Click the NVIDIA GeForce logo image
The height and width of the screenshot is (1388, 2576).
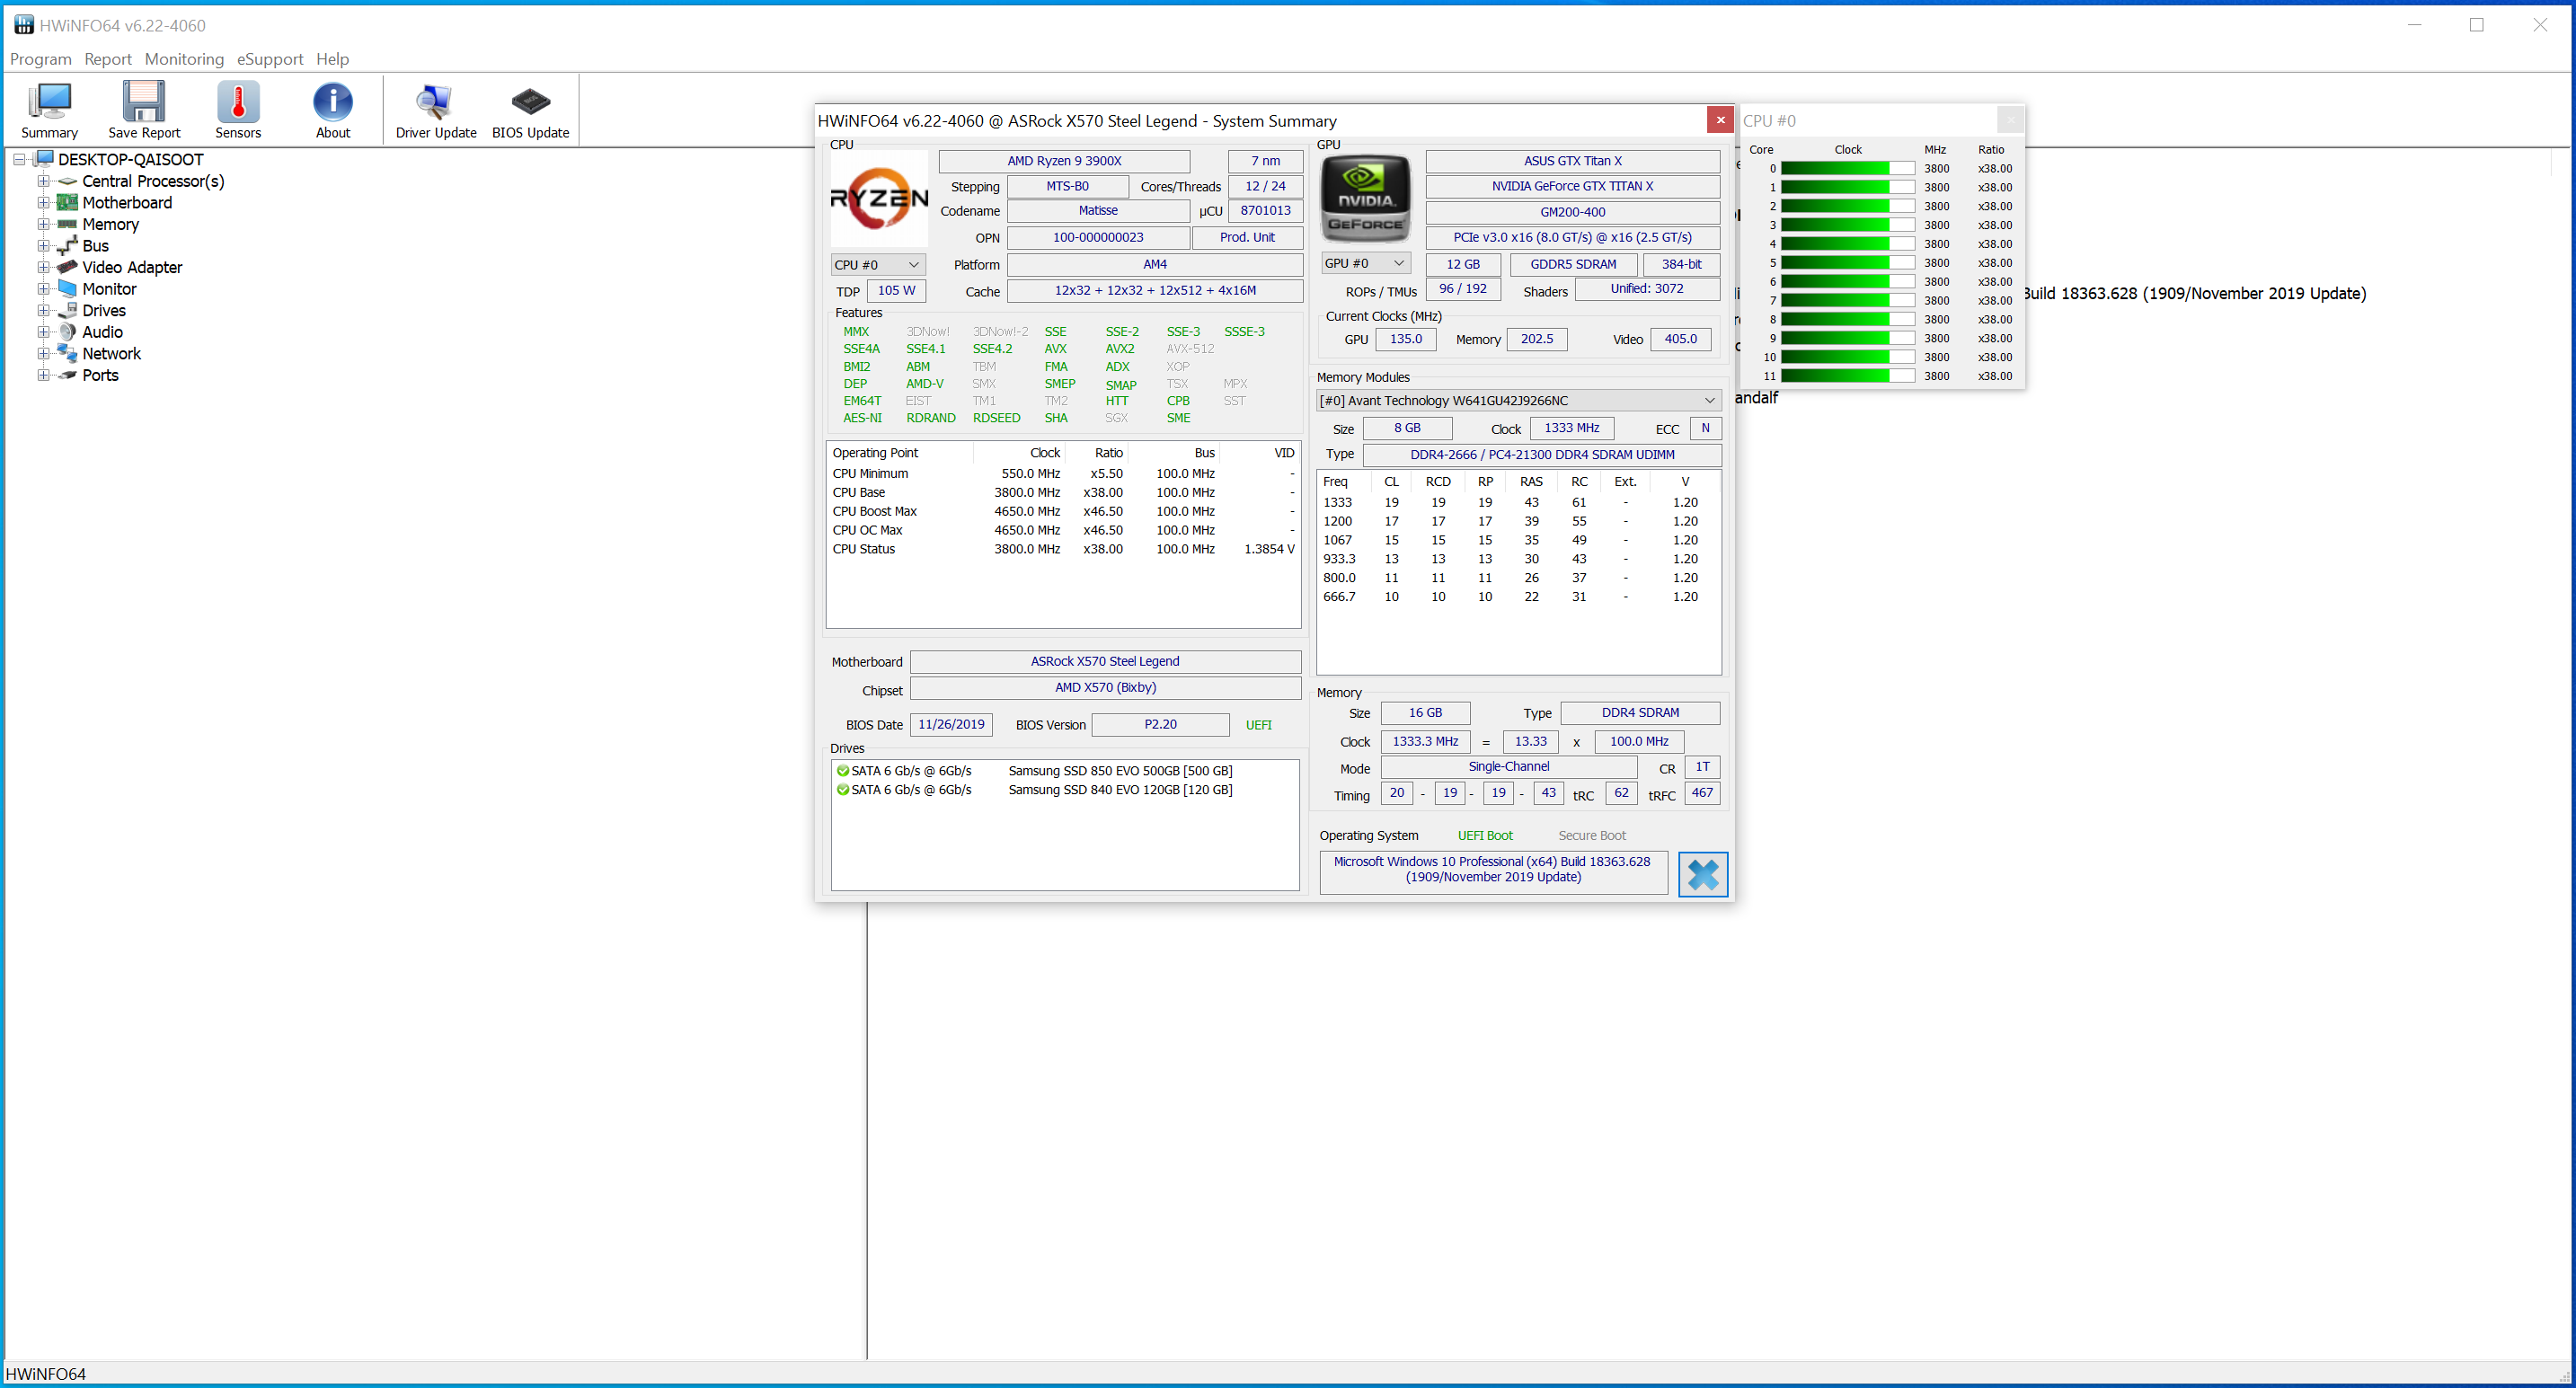(1365, 198)
